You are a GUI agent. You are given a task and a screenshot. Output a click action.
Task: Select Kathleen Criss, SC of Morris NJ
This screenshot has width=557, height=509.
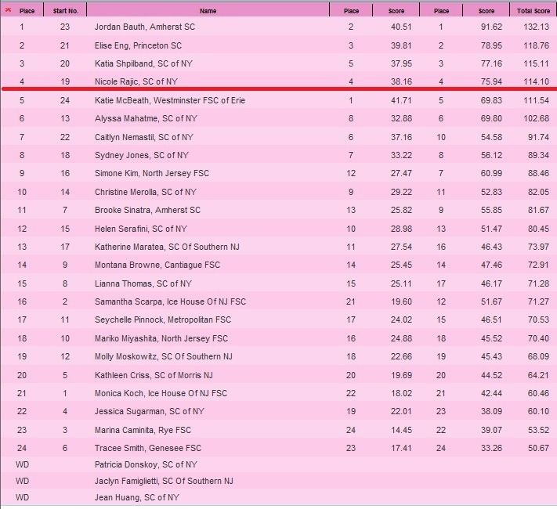point(154,375)
